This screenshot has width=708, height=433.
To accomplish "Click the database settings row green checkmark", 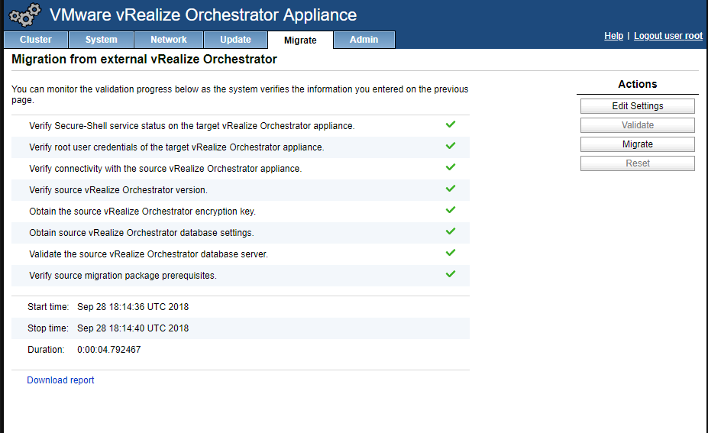I will 450,231.
